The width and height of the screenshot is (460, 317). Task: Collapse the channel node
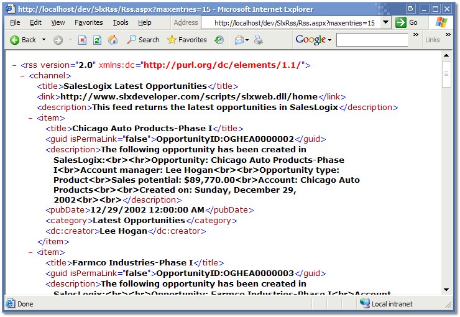coord(22,76)
